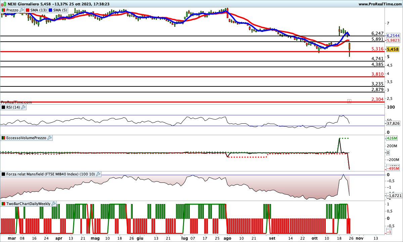Screen dimensions: 403x242
Task: Open the Prezzo settings wrench
Action: tap(22, 10)
